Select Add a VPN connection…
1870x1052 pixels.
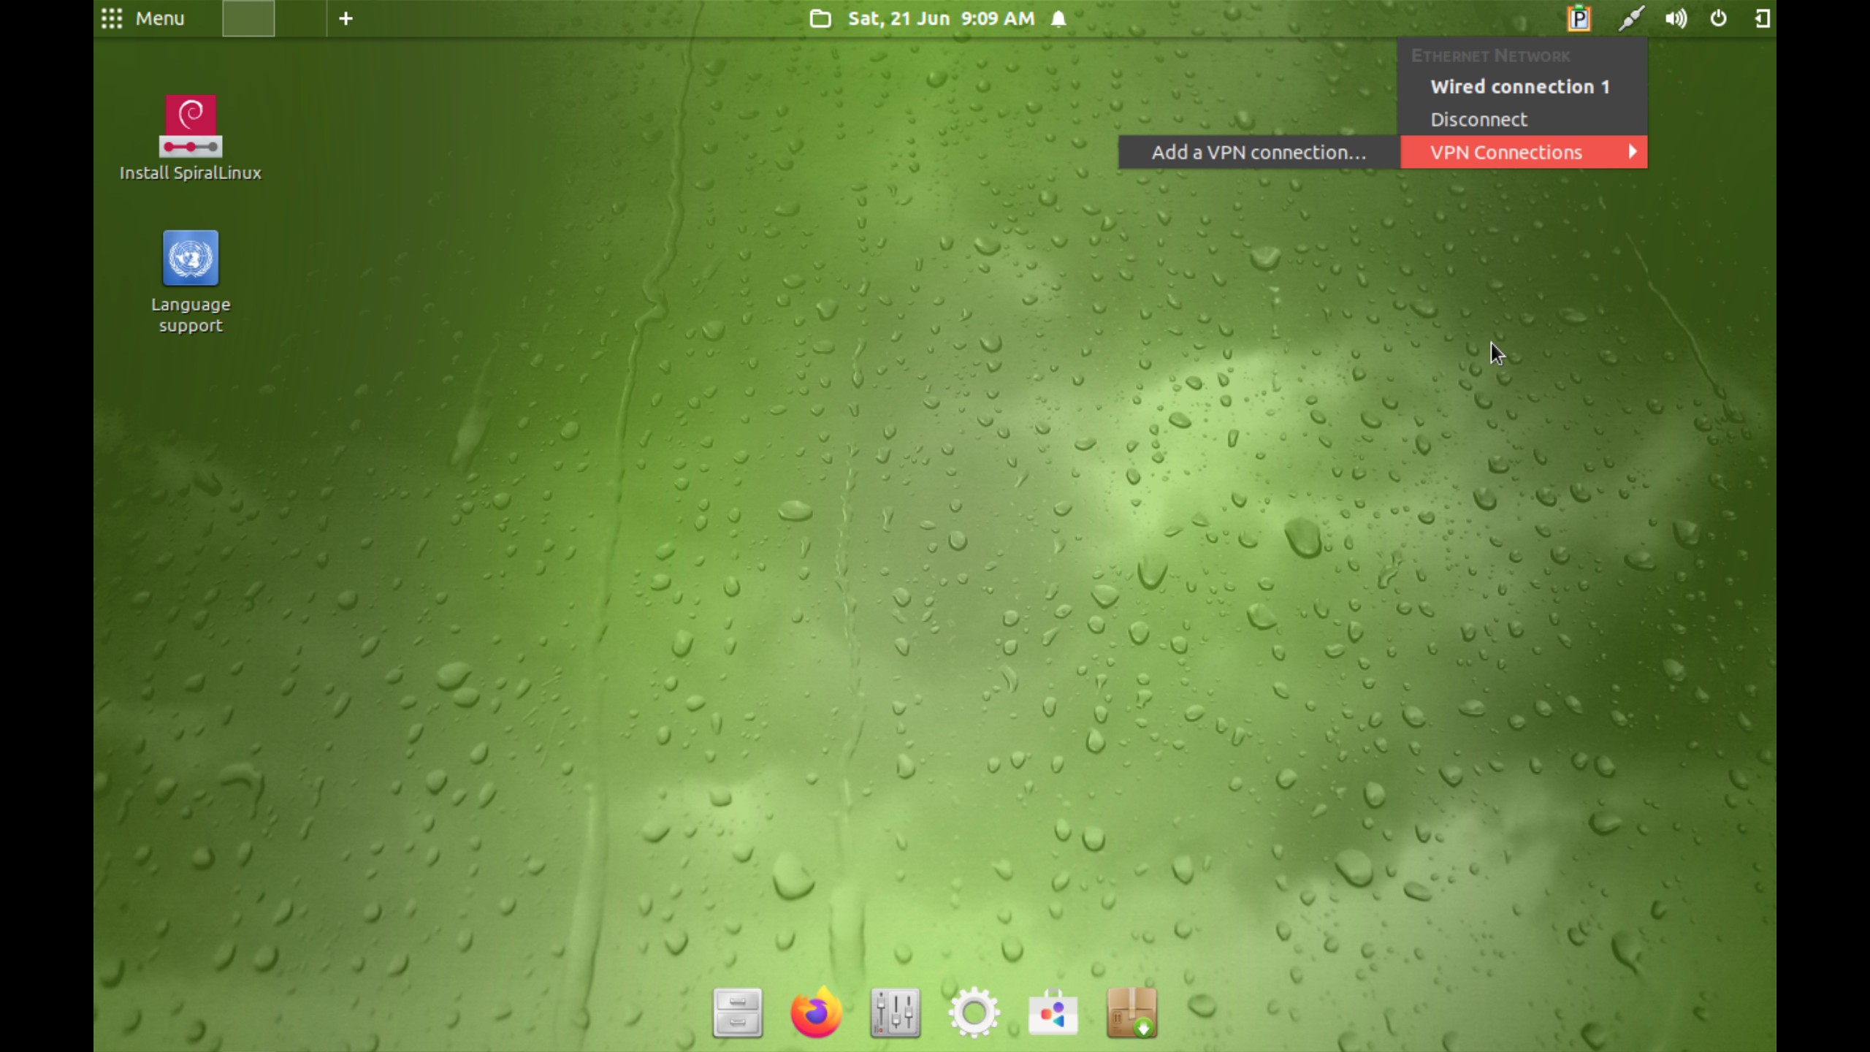click(x=1258, y=152)
